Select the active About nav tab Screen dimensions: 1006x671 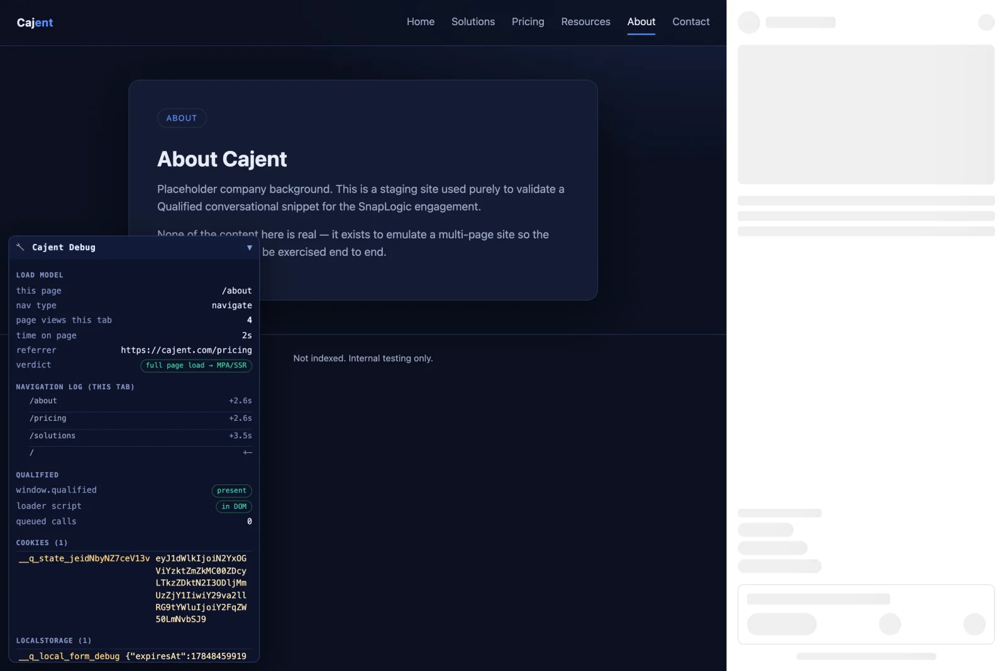click(641, 21)
